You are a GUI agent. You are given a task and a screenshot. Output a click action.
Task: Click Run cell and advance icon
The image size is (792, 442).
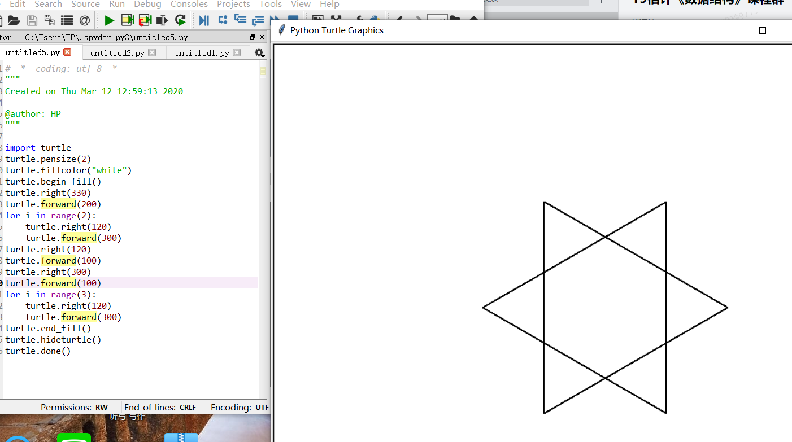tap(145, 20)
